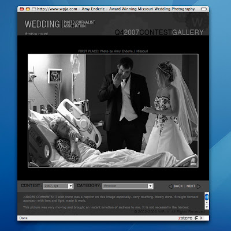Advance to the next photo
Viewport: 231px width, 231px height.
click(191, 186)
